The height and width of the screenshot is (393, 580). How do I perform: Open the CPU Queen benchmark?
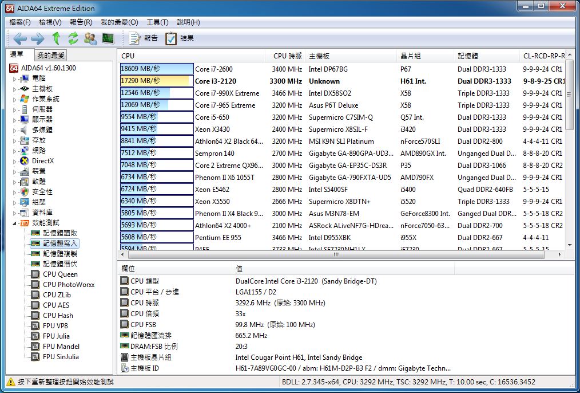(54, 274)
